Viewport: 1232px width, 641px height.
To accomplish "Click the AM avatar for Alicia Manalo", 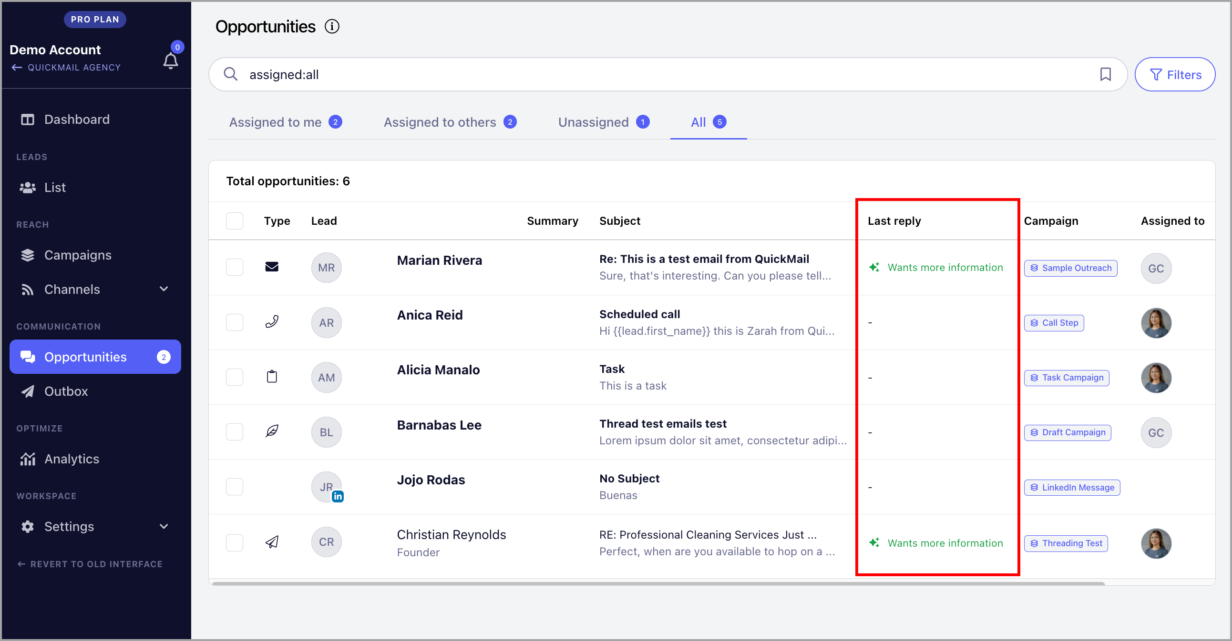I will (326, 377).
